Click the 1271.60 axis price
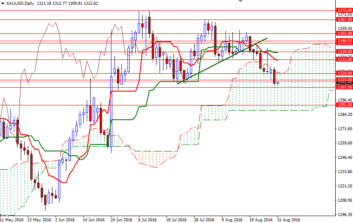The height and width of the screenshot is (223, 353). (345, 129)
